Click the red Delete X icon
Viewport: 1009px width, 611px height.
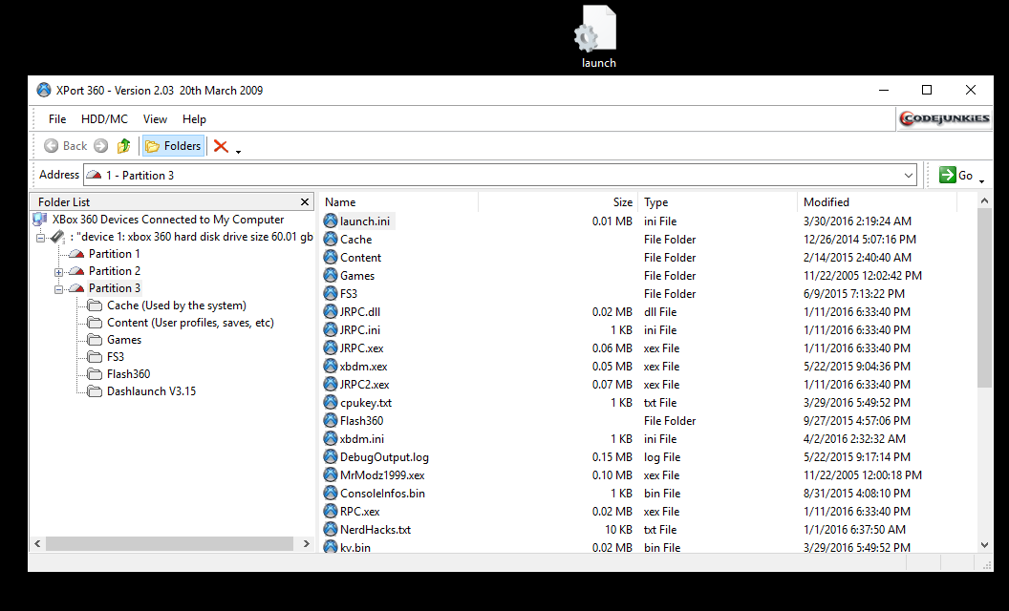click(221, 146)
